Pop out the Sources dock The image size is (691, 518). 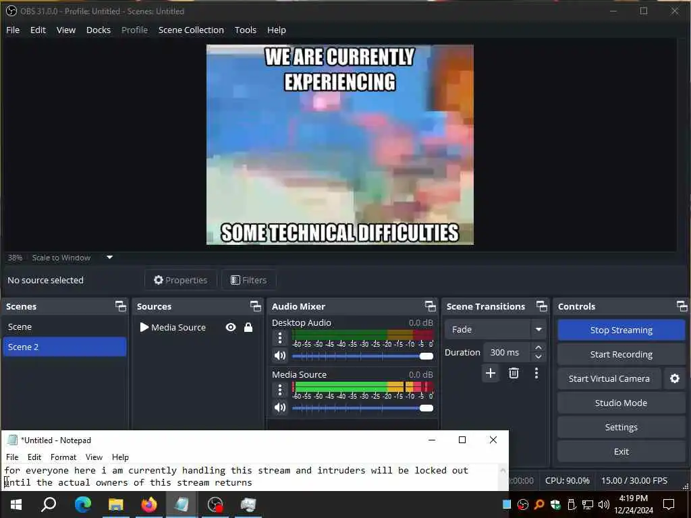pos(256,306)
